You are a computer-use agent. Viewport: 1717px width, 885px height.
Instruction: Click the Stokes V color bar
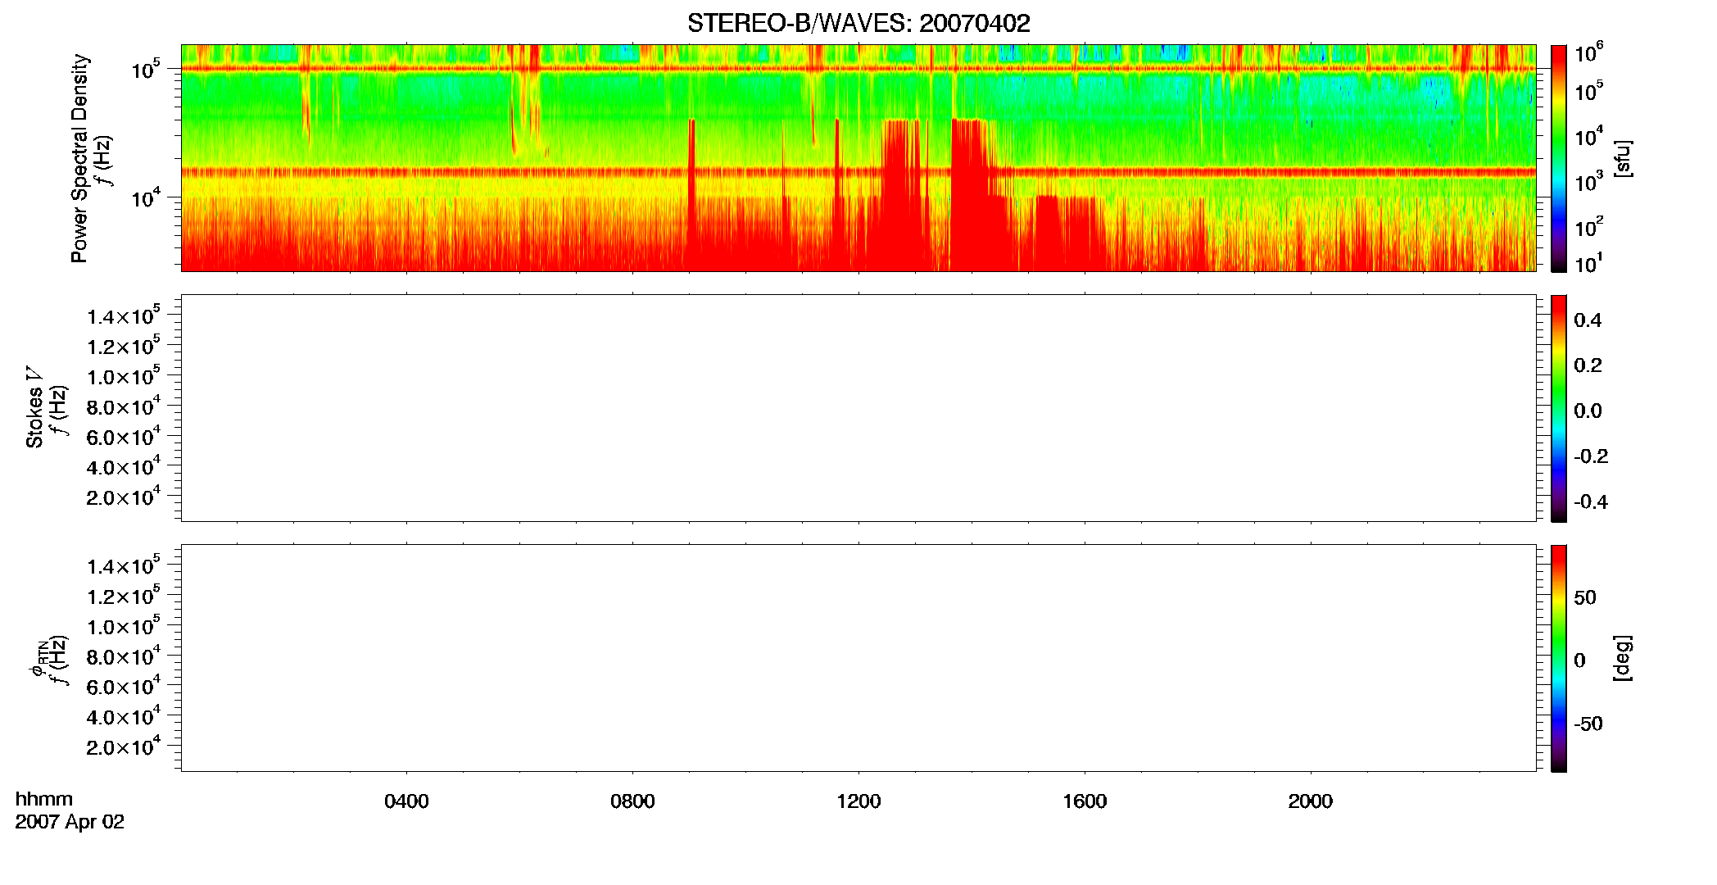coord(1559,408)
